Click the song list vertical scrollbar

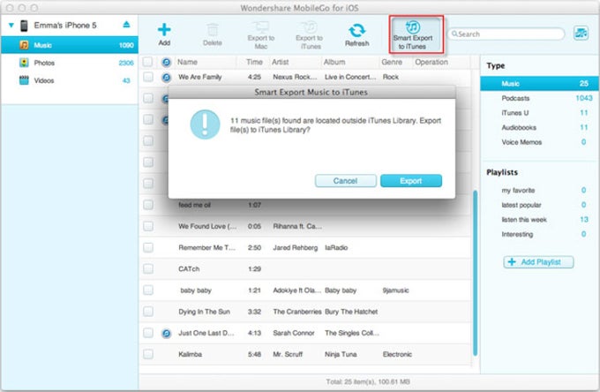pyautogui.click(x=476, y=274)
